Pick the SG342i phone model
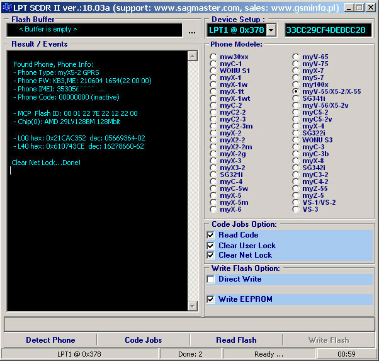This screenshot has height=361, width=379. pyautogui.click(x=296, y=168)
